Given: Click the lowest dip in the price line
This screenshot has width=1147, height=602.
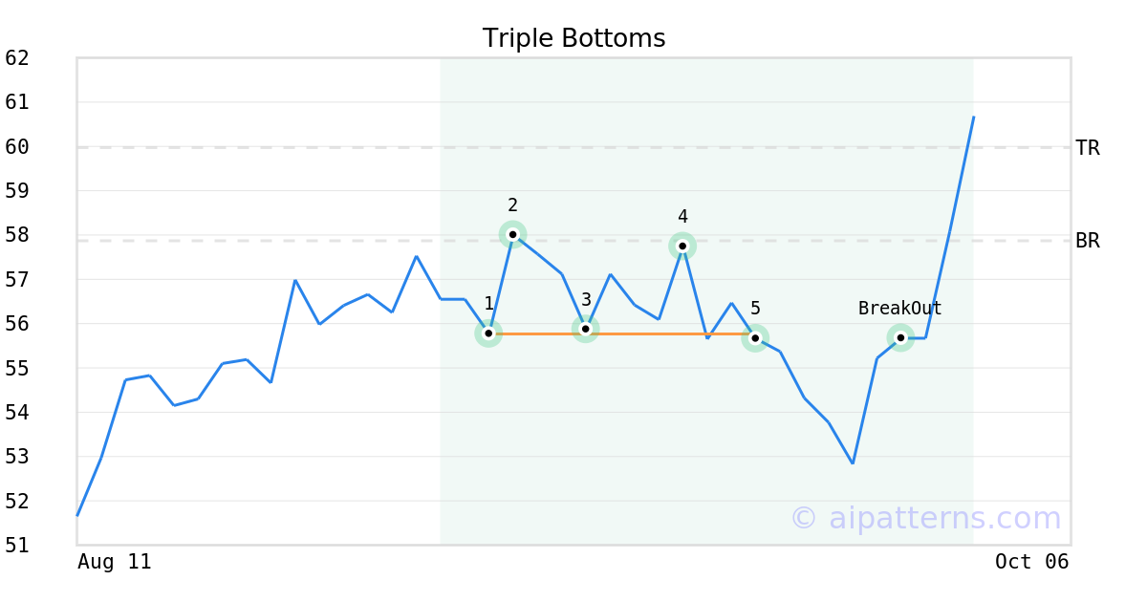Looking at the screenshot, I should 853,463.
